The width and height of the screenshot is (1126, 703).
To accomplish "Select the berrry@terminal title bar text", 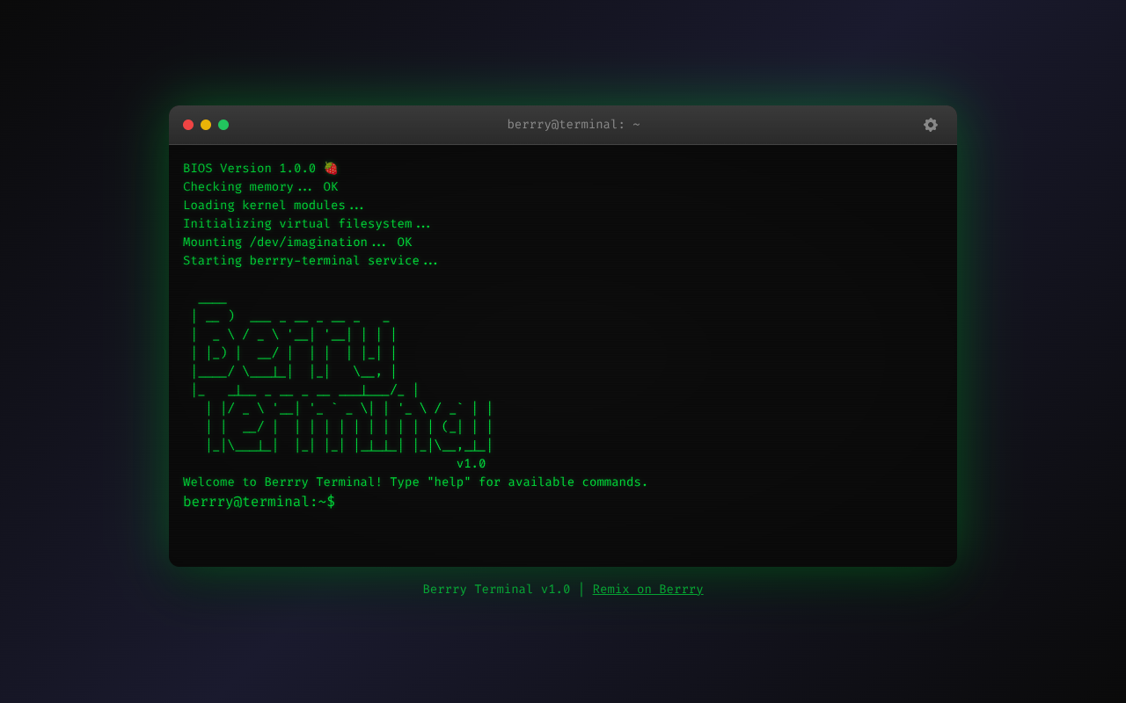I will [x=572, y=124].
